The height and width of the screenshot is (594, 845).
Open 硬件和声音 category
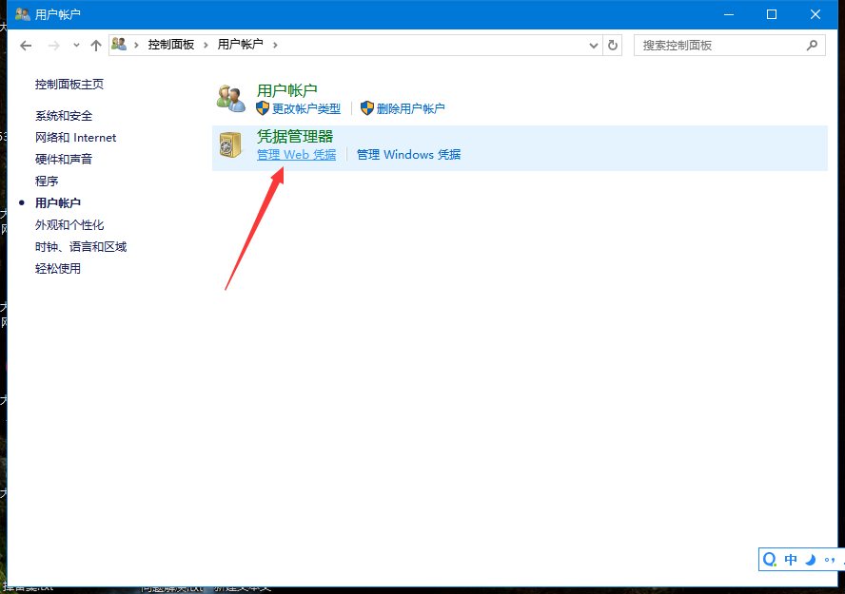coord(64,160)
